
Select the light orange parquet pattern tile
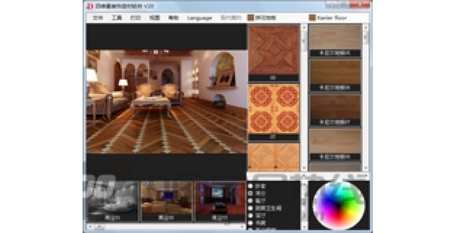pyautogui.click(x=273, y=156)
